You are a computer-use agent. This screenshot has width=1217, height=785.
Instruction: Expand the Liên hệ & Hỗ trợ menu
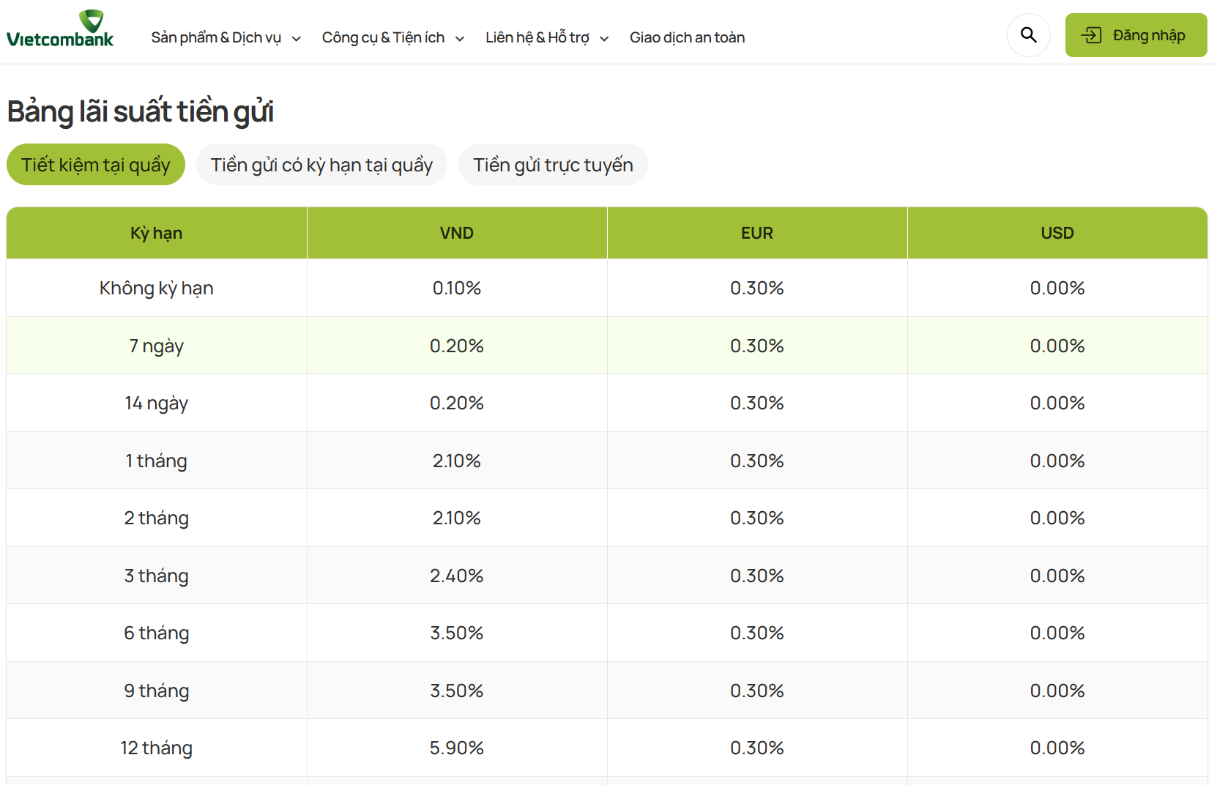(x=546, y=37)
